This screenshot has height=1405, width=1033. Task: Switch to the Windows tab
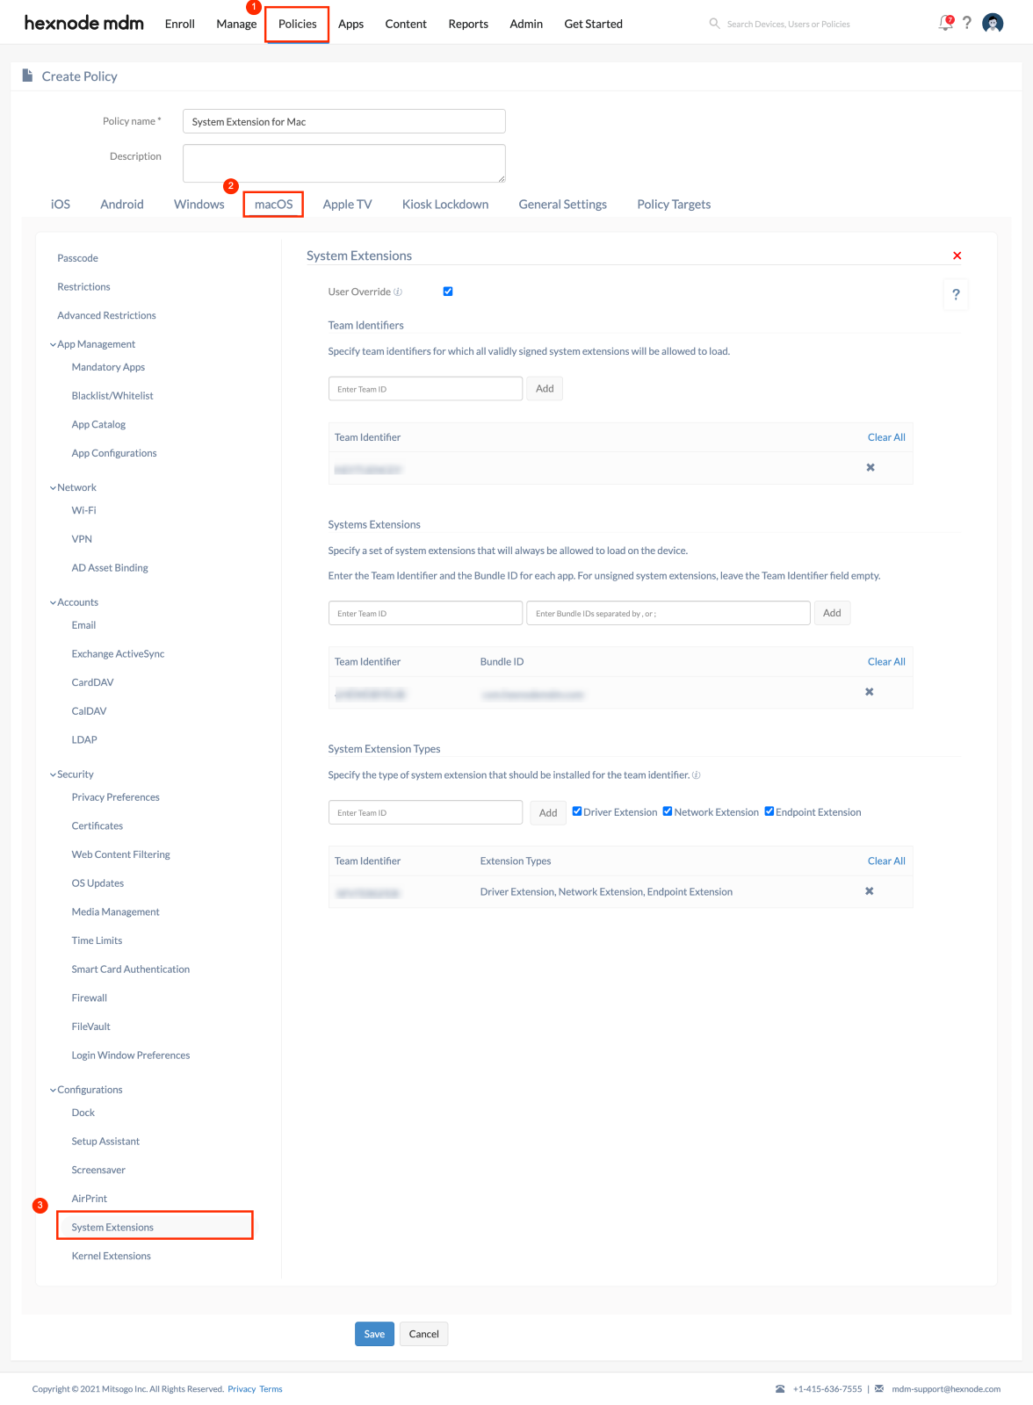[199, 205]
